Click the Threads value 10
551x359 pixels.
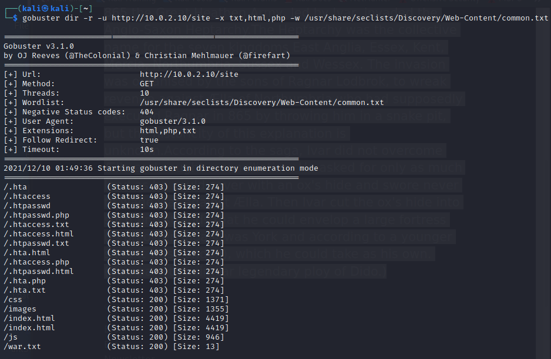coord(145,93)
